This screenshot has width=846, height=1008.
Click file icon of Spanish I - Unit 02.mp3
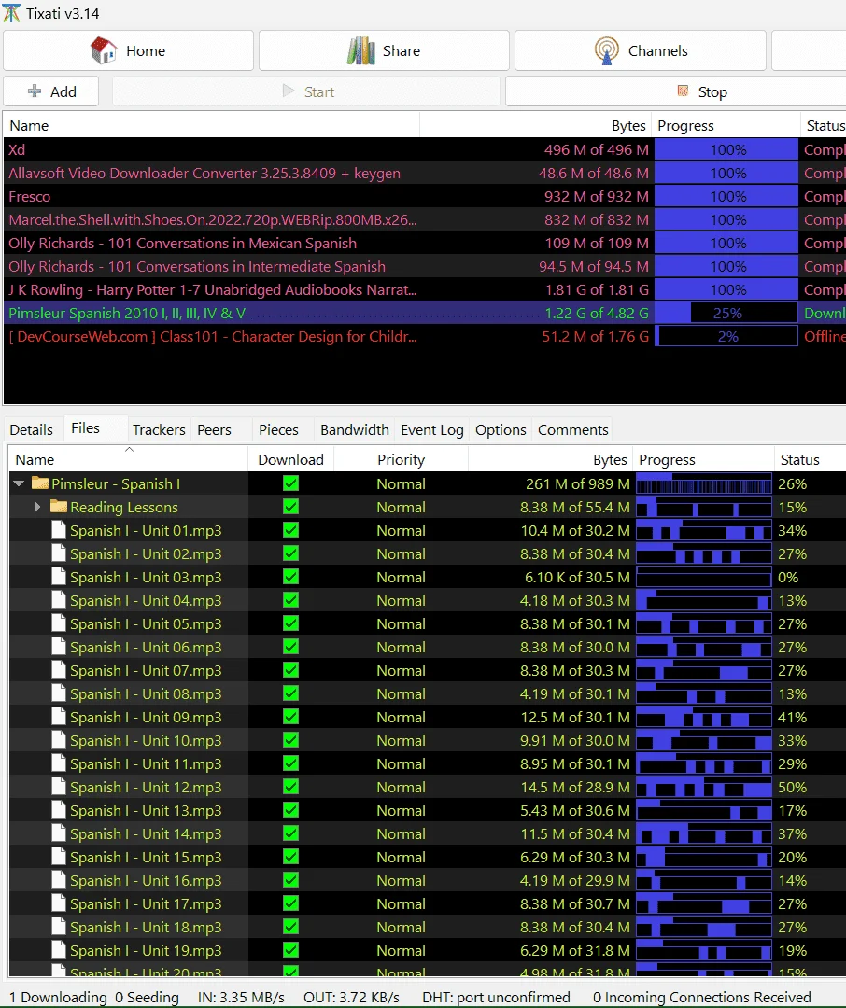tap(59, 553)
